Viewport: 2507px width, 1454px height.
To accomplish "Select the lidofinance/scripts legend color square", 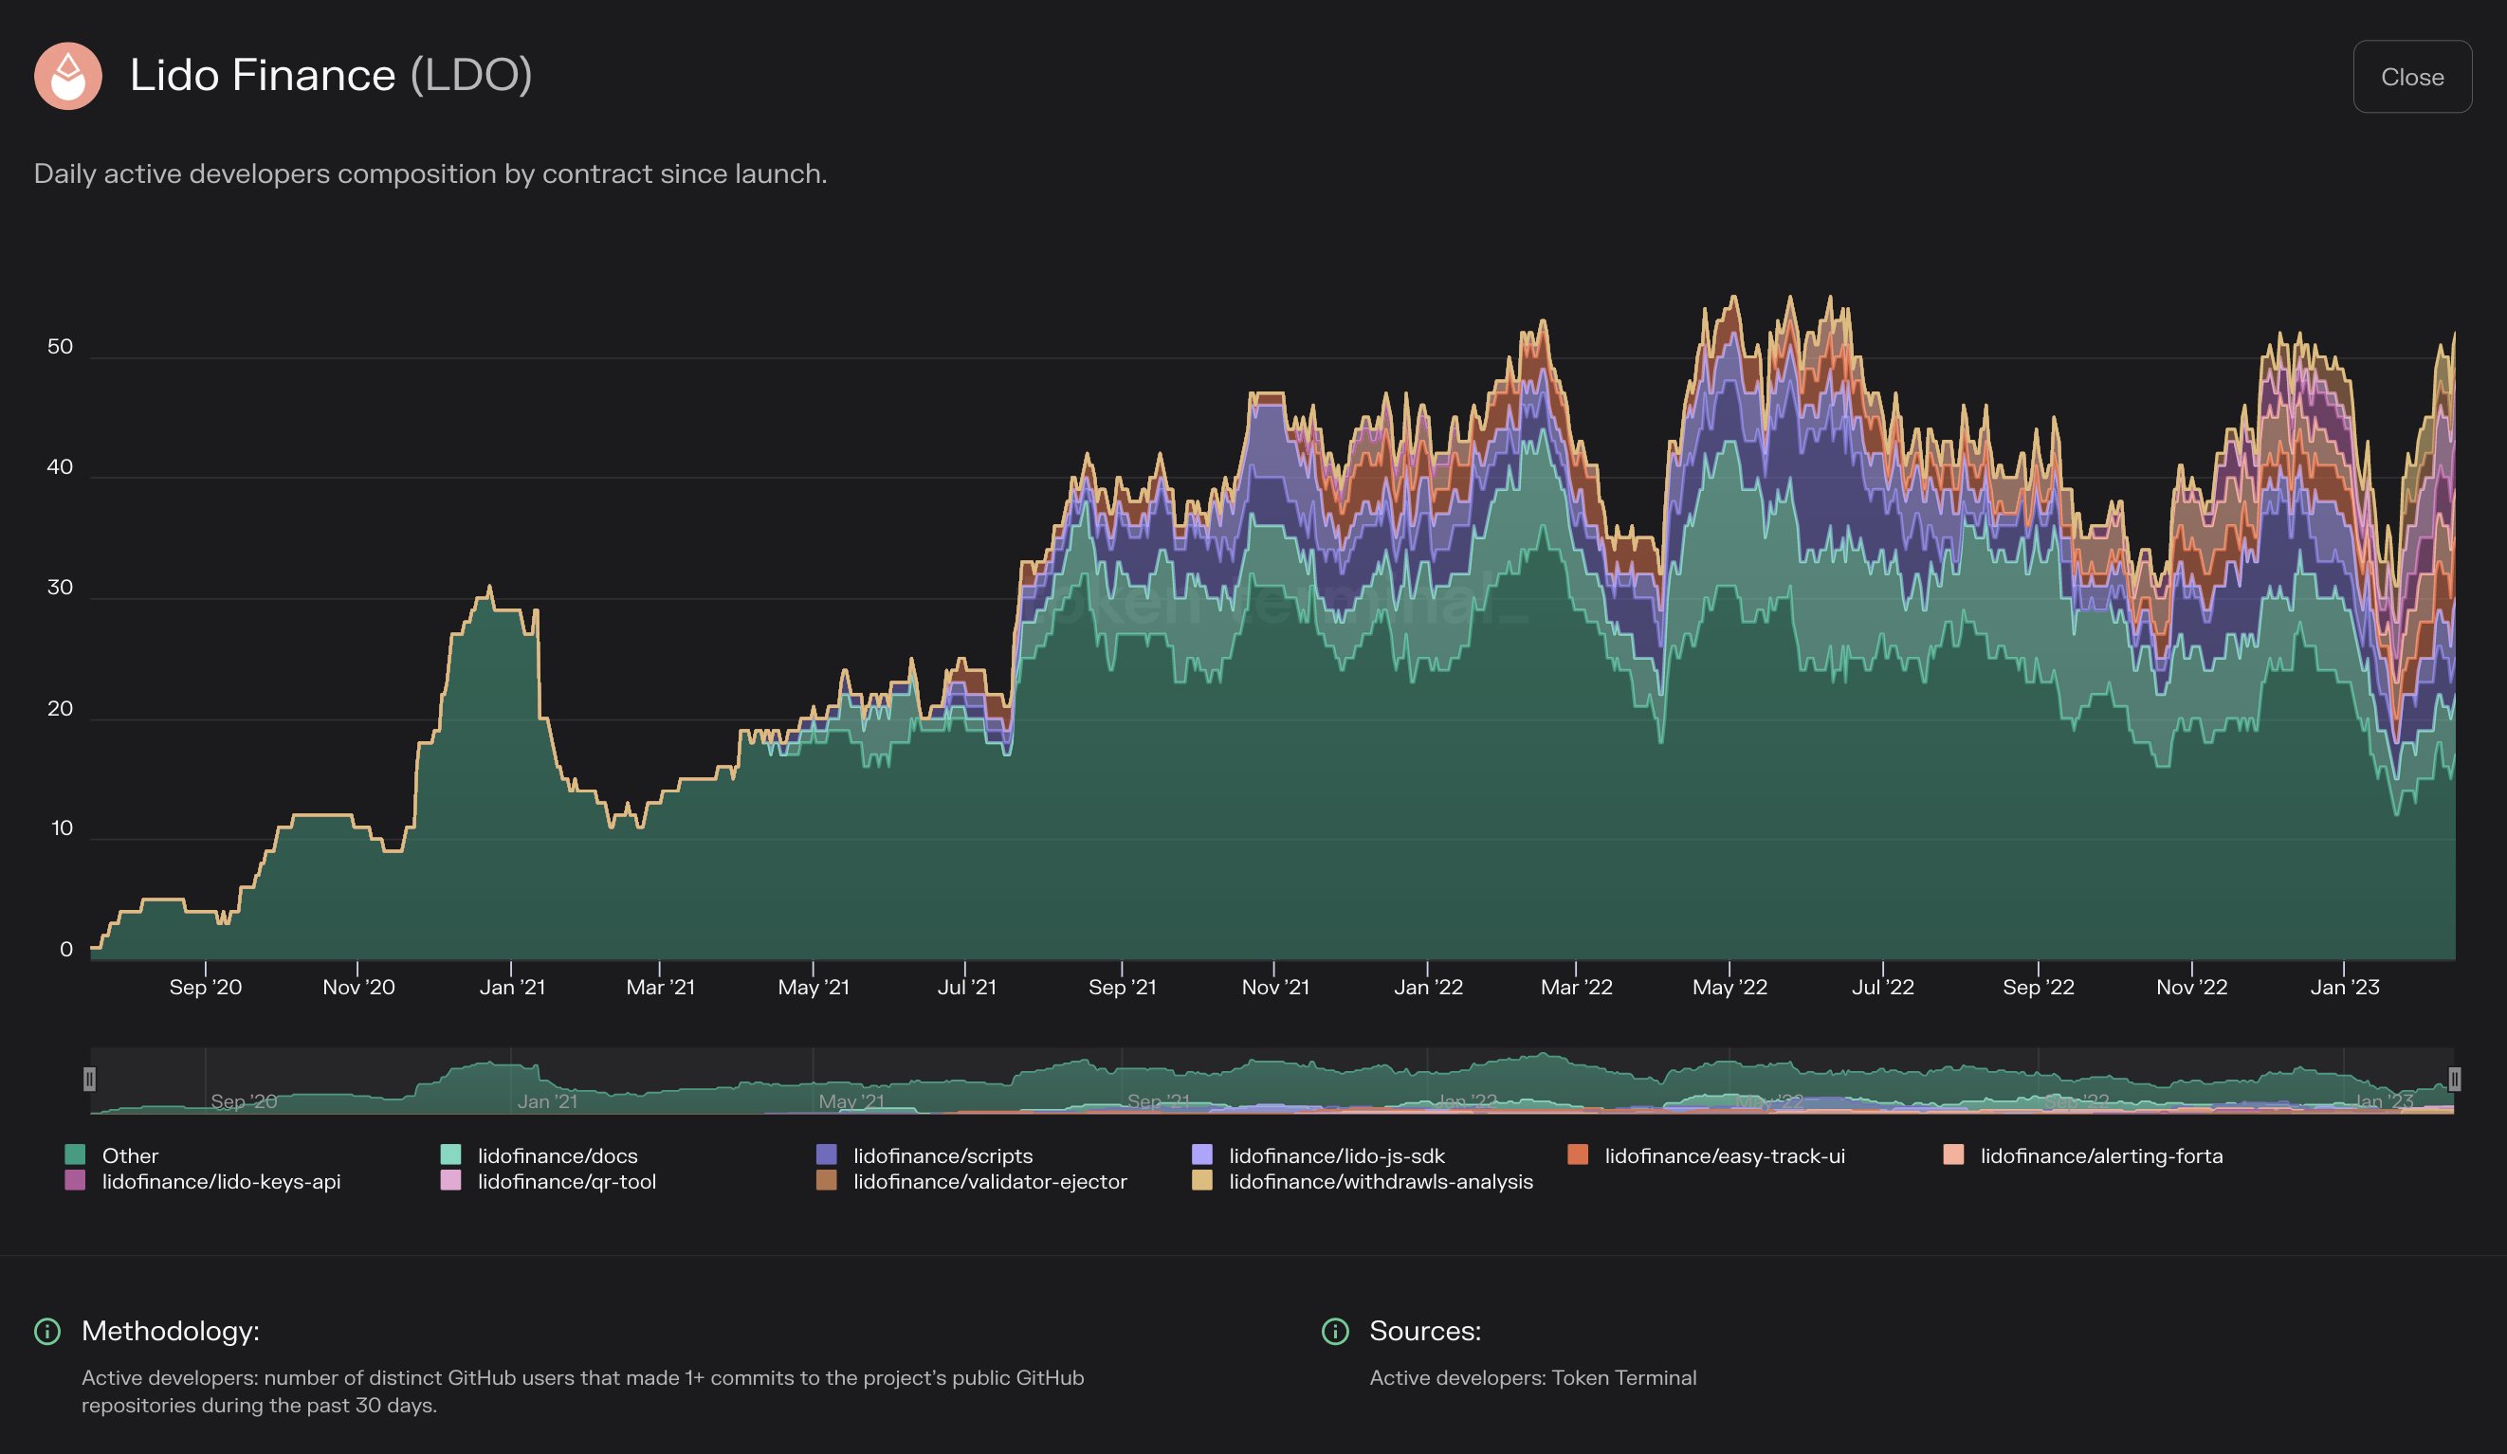I will pos(826,1155).
